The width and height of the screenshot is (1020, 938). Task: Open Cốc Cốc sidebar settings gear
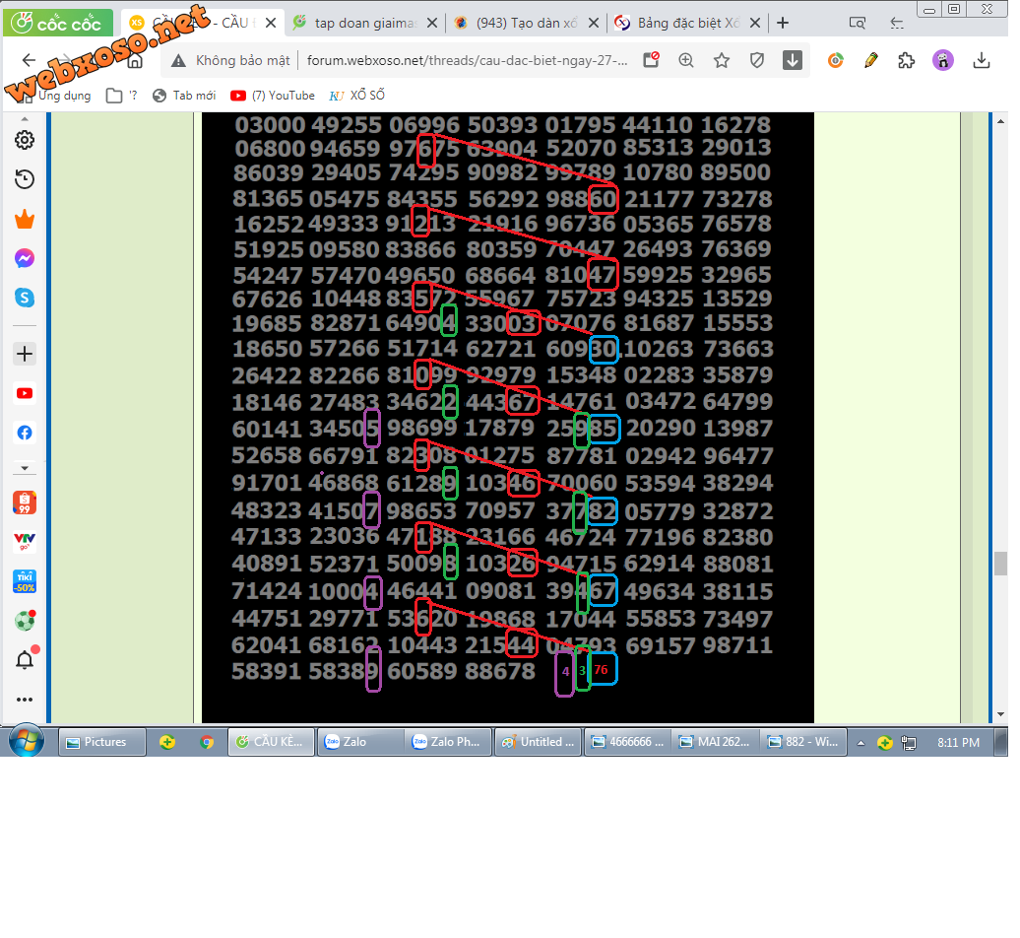[25, 140]
